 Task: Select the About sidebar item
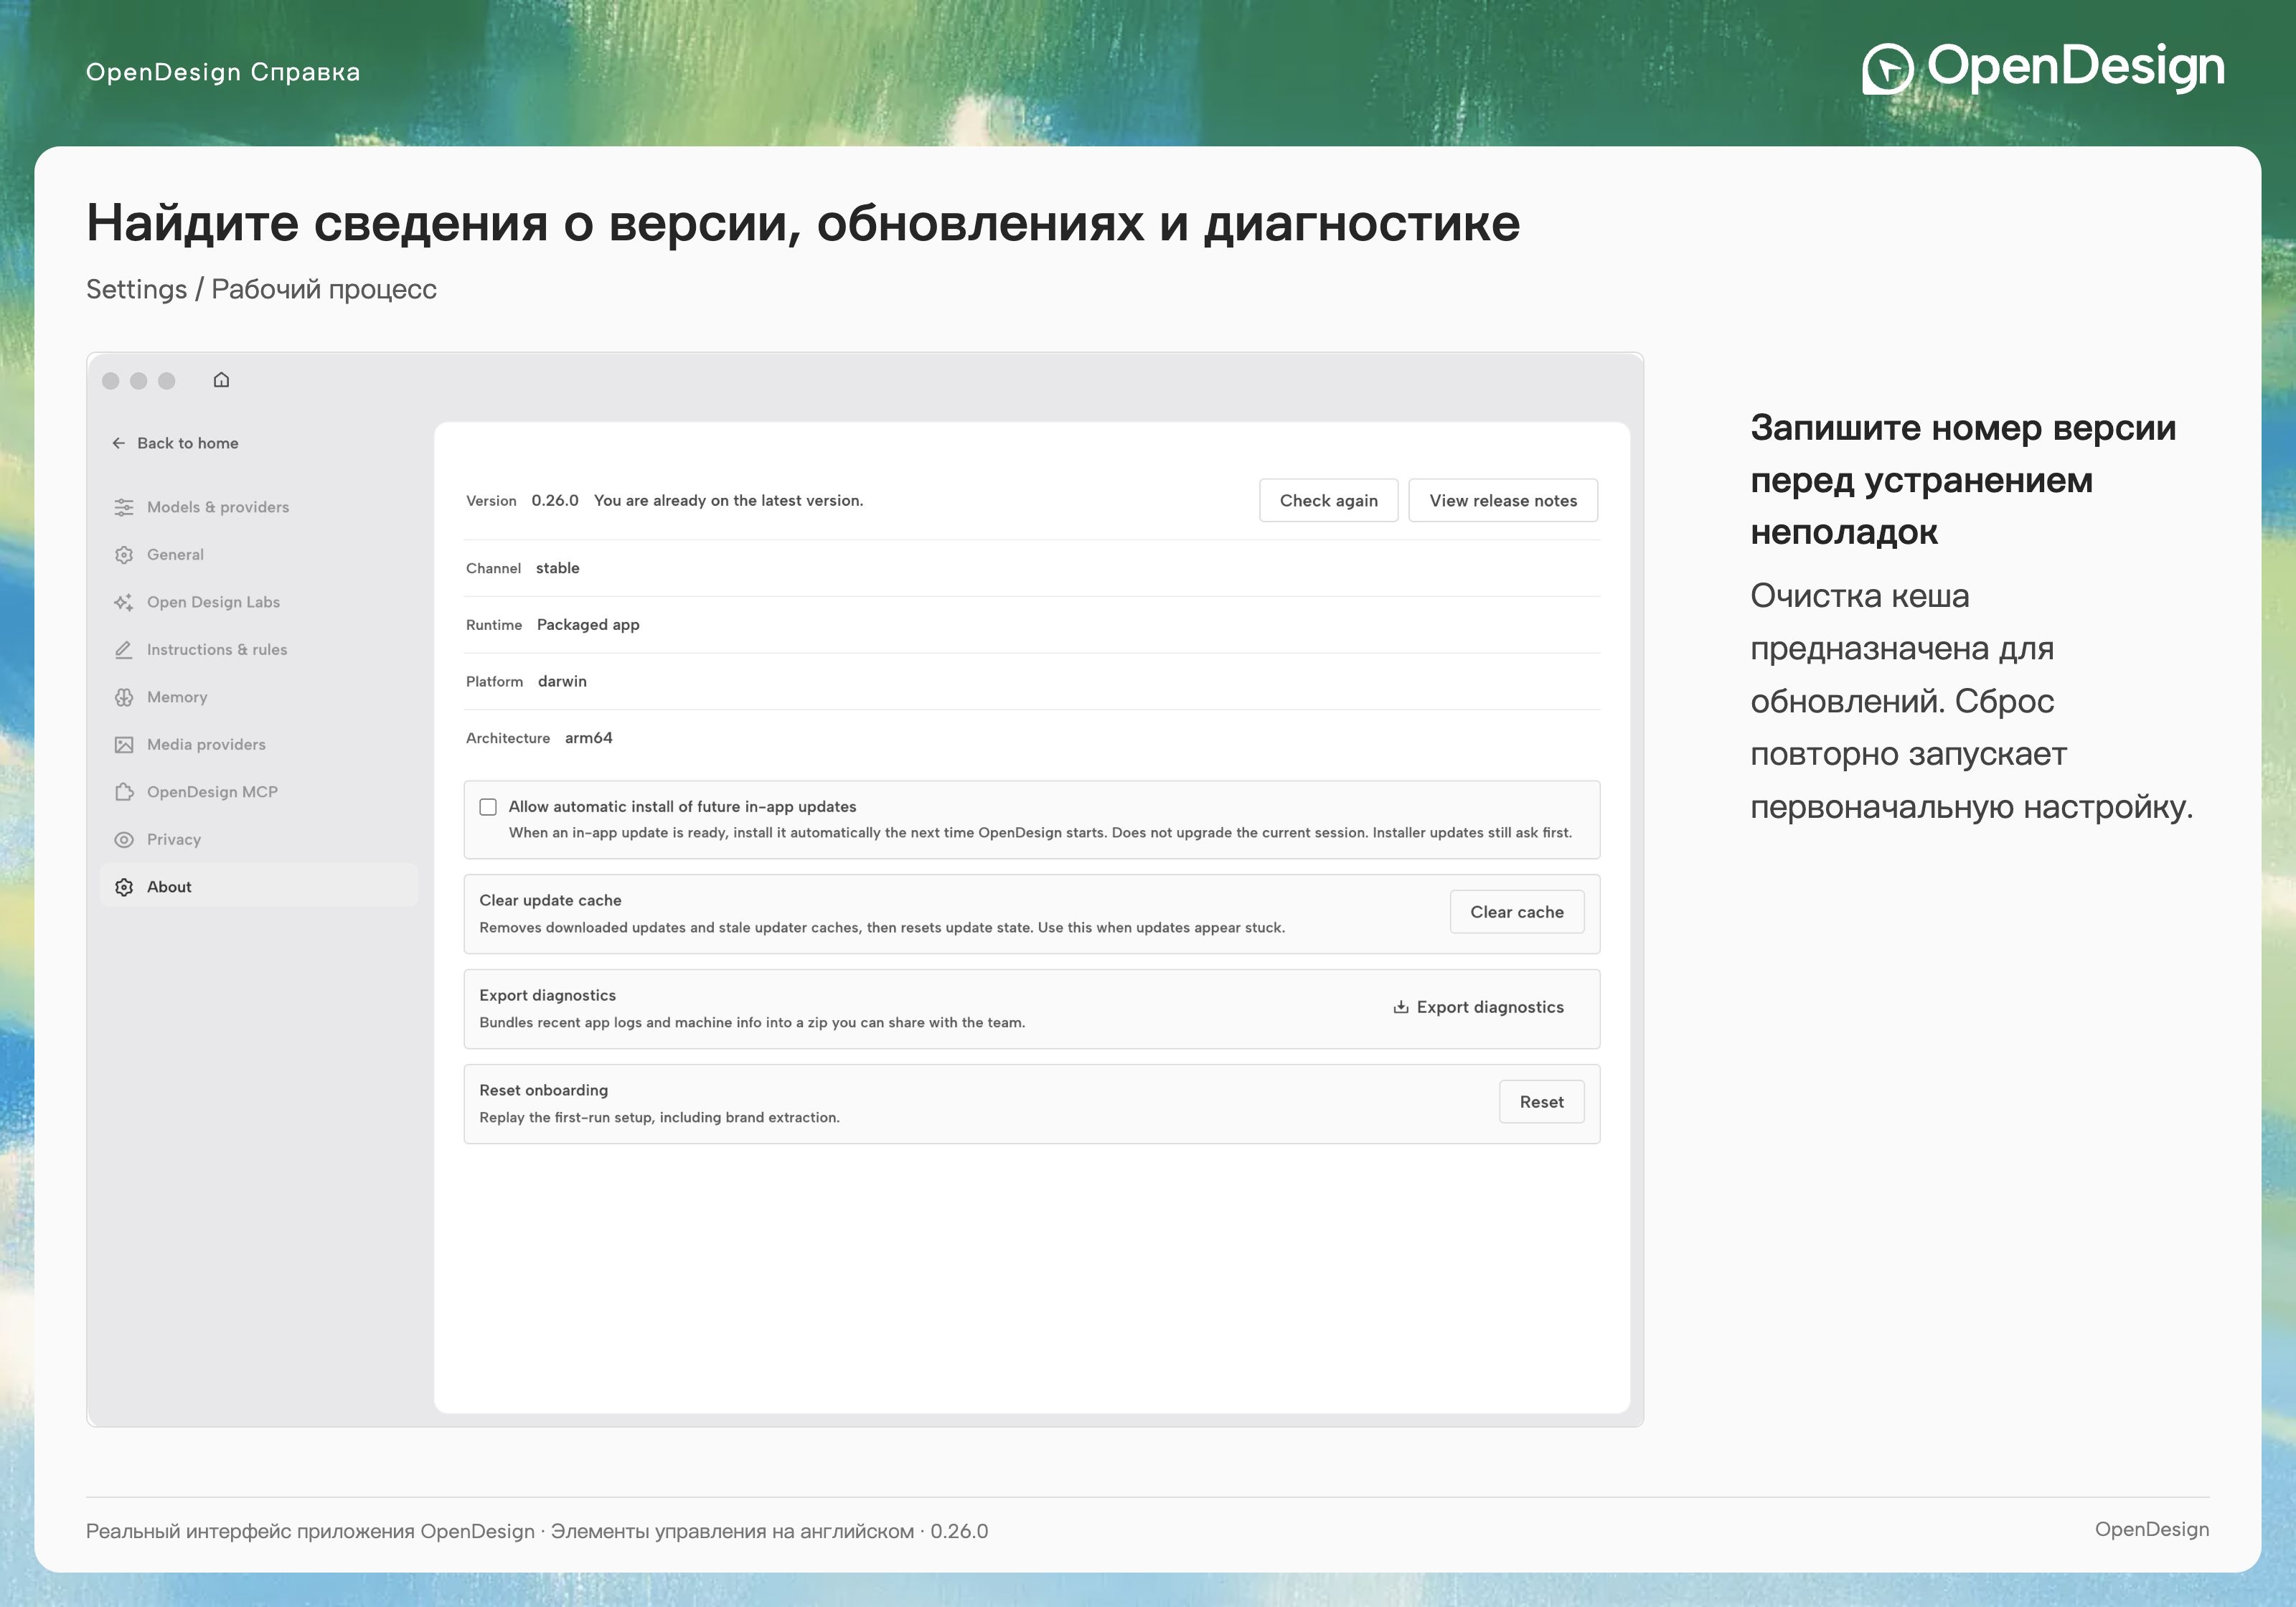(x=259, y=887)
